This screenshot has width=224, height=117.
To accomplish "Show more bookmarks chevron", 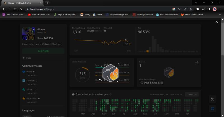I will (x=220, y=14).
